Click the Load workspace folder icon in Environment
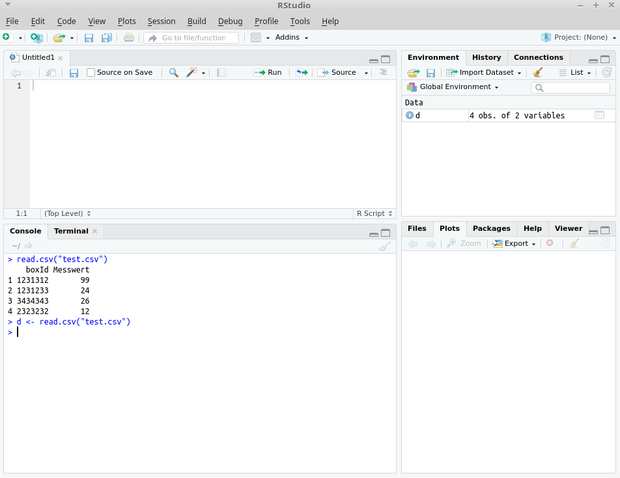Viewport: 620px width, 478px height. [x=413, y=73]
